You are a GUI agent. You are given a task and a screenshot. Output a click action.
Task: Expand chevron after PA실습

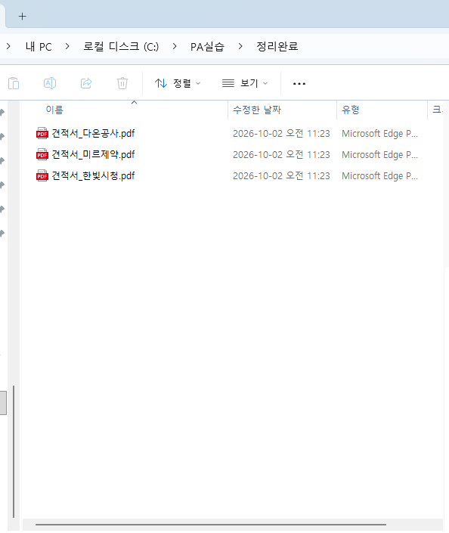(240, 46)
